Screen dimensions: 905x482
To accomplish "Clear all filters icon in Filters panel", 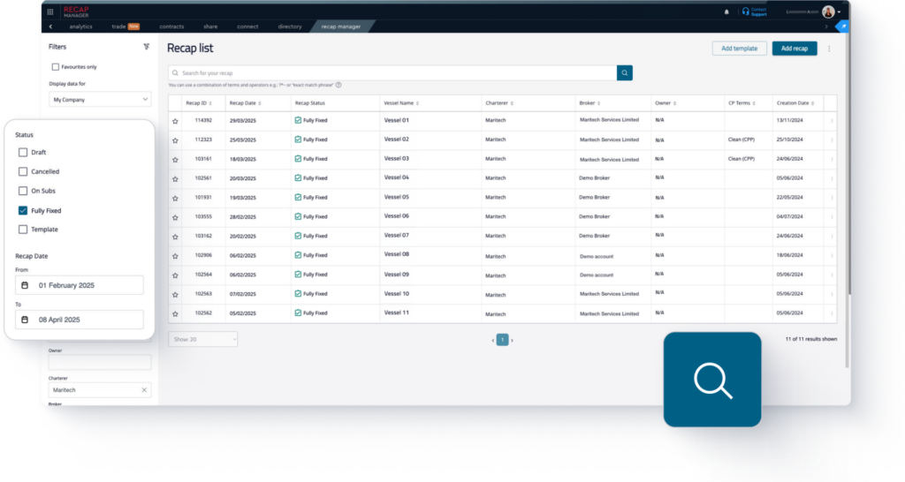I will point(147,47).
